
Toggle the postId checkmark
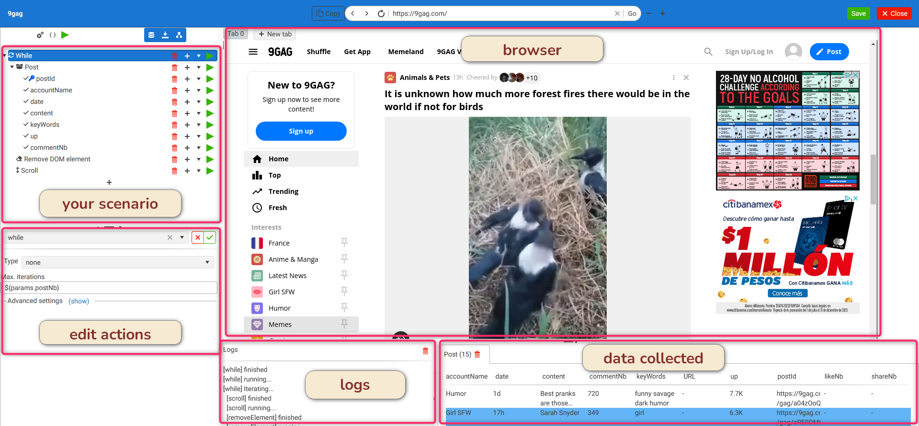pyautogui.click(x=26, y=78)
